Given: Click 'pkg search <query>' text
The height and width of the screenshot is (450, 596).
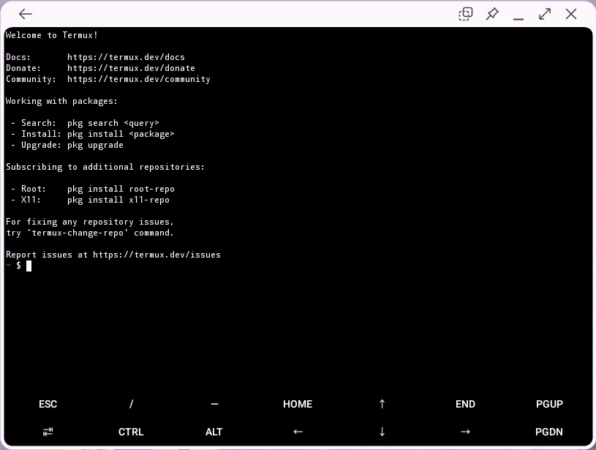Looking at the screenshot, I should (113, 123).
